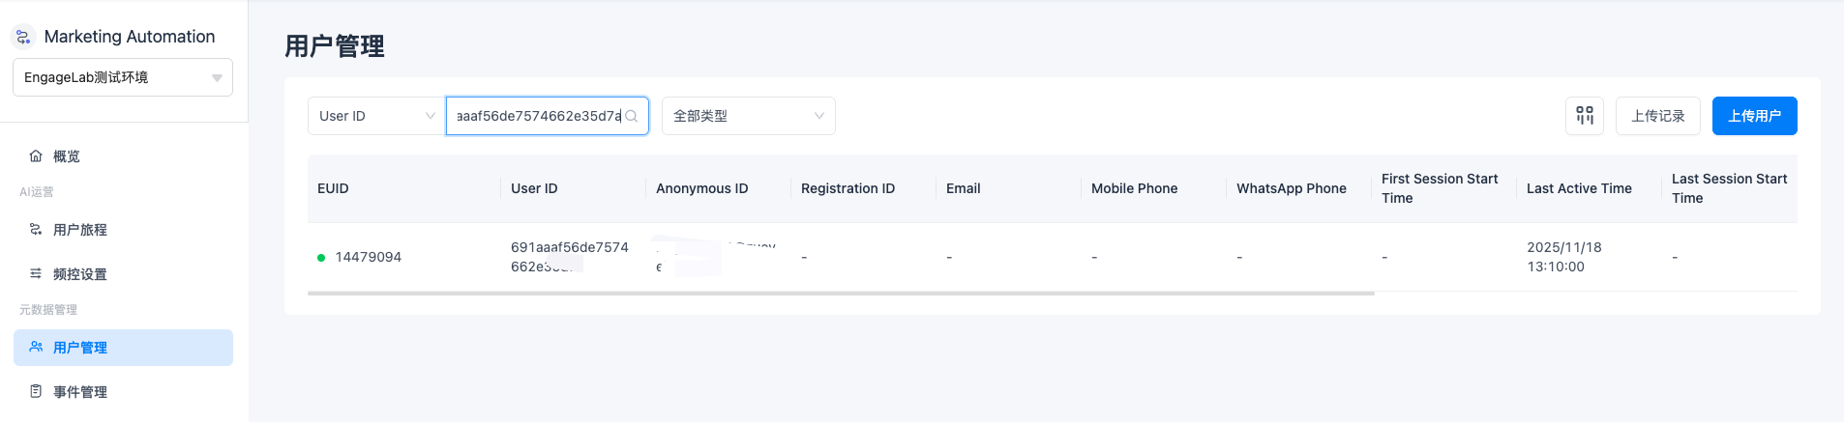
Task: Click the Marketing Automation logo icon
Action: coord(23,37)
